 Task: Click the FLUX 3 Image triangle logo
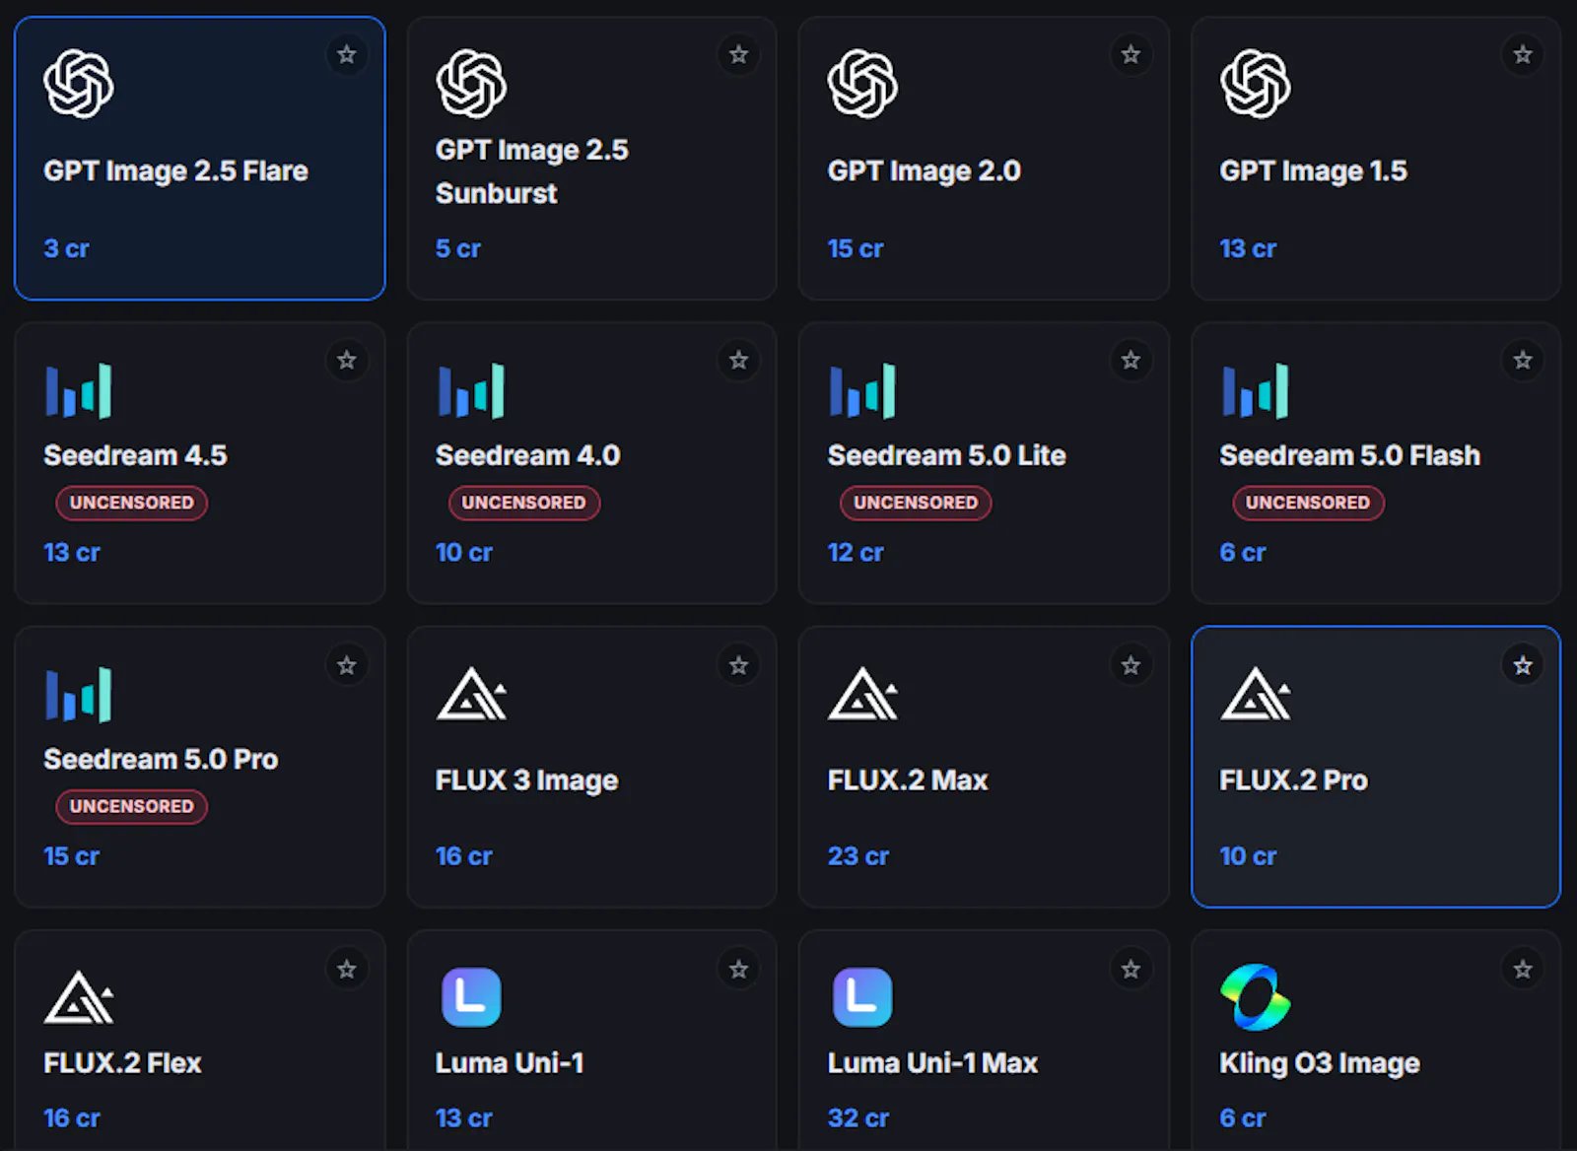coord(471,694)
